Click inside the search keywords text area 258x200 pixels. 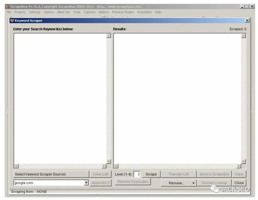(x=60, y=98)
